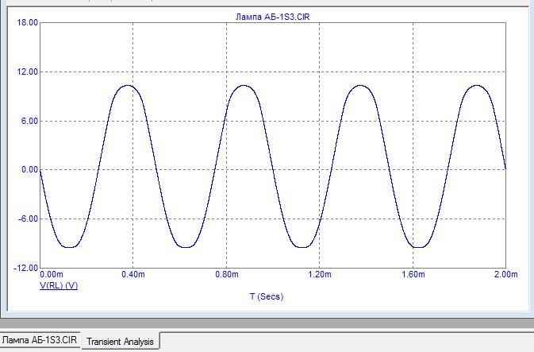Click the plot title at the top
Screen dimensions: 534x352
[272, 15]
